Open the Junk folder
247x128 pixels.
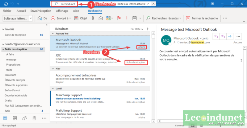(7, 111)
